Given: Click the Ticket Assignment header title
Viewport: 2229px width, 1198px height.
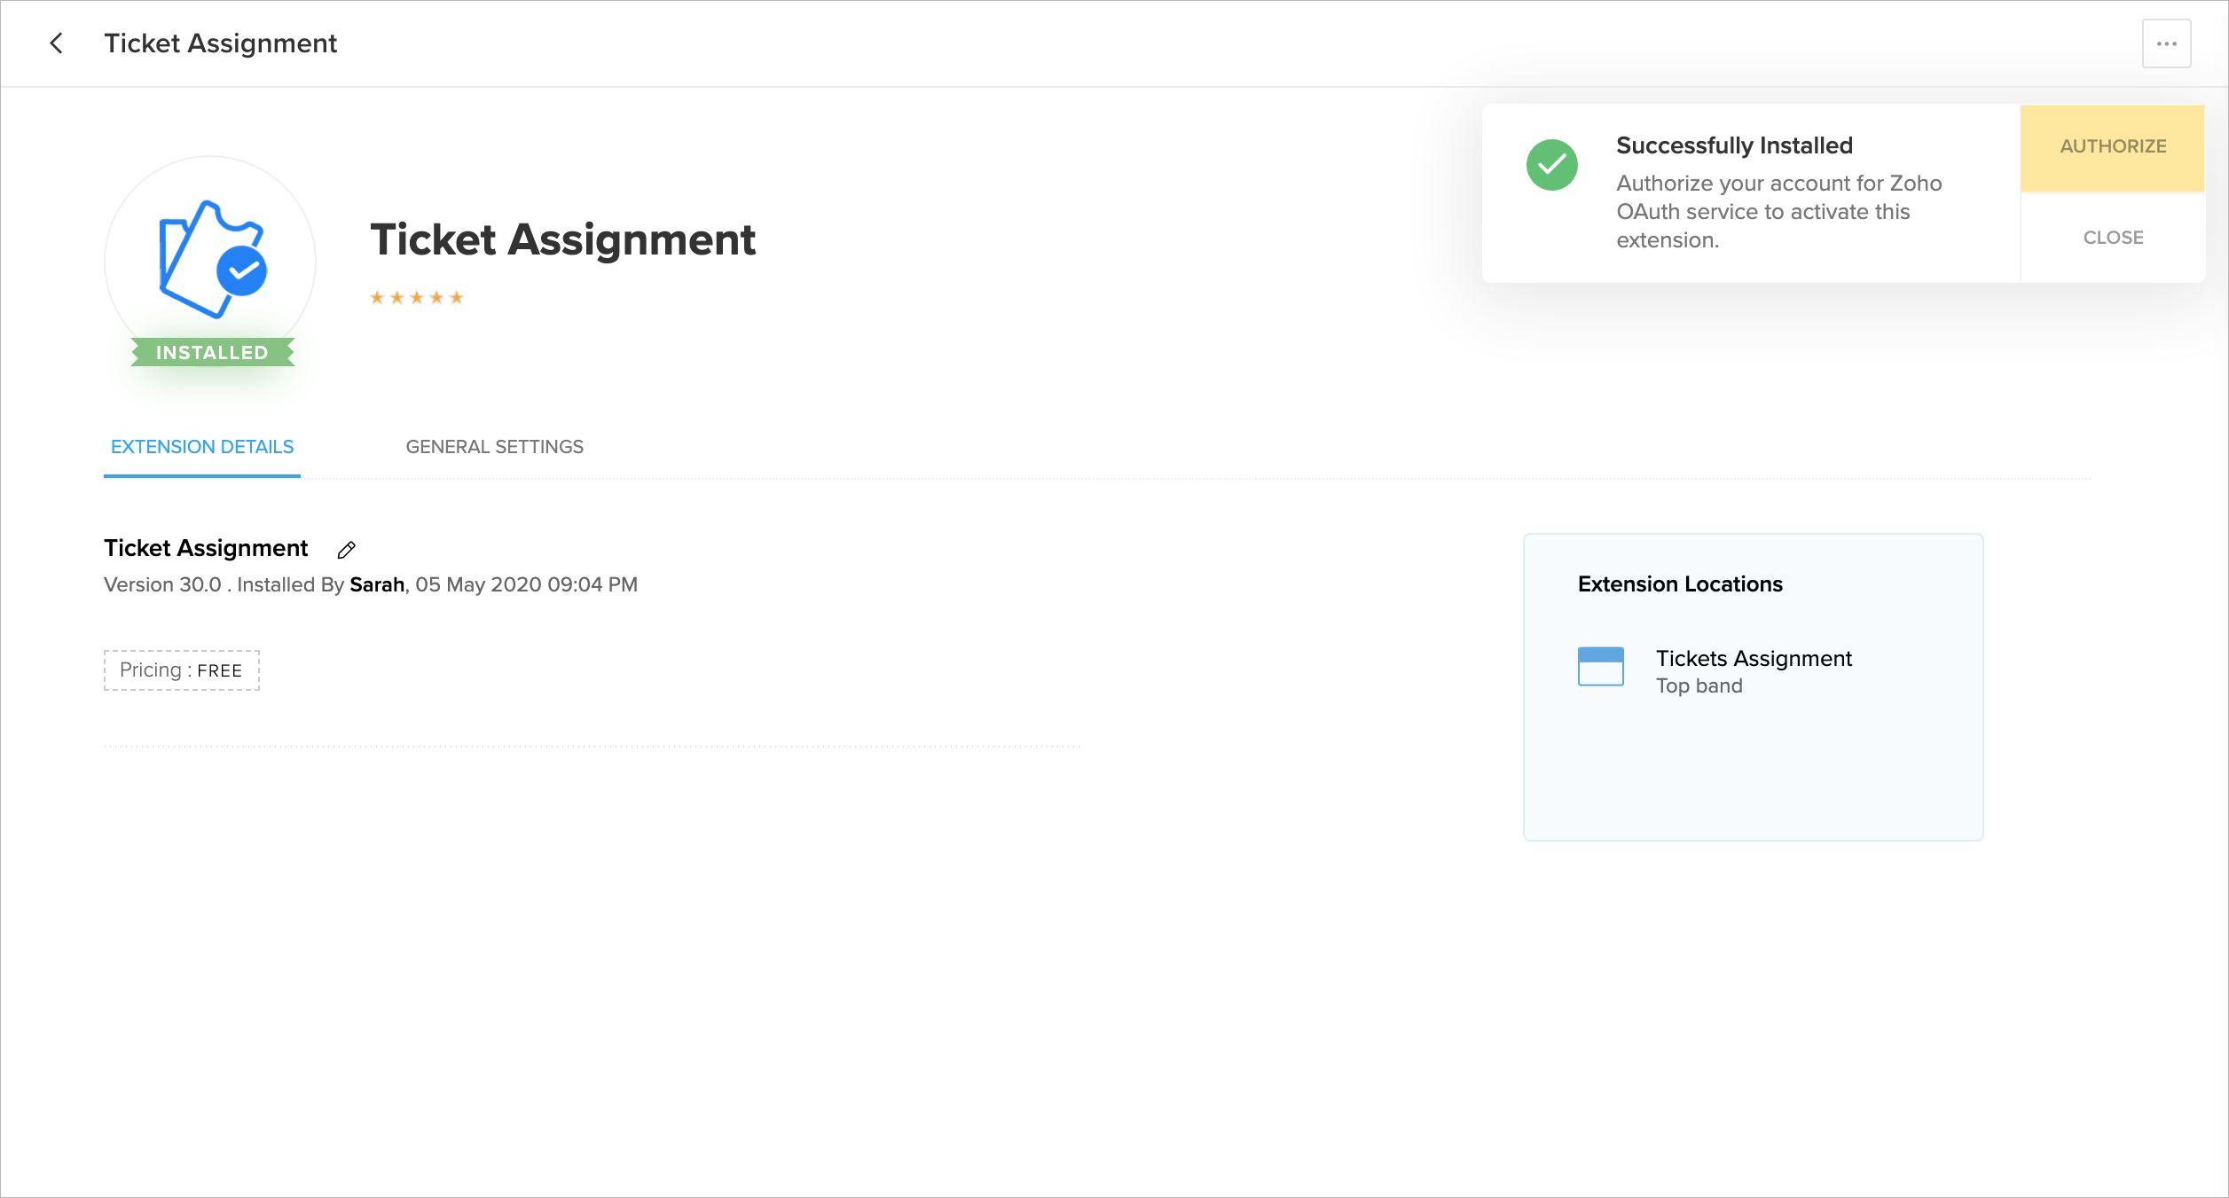Looking at the screenshot, I should (x=221, y=43).
